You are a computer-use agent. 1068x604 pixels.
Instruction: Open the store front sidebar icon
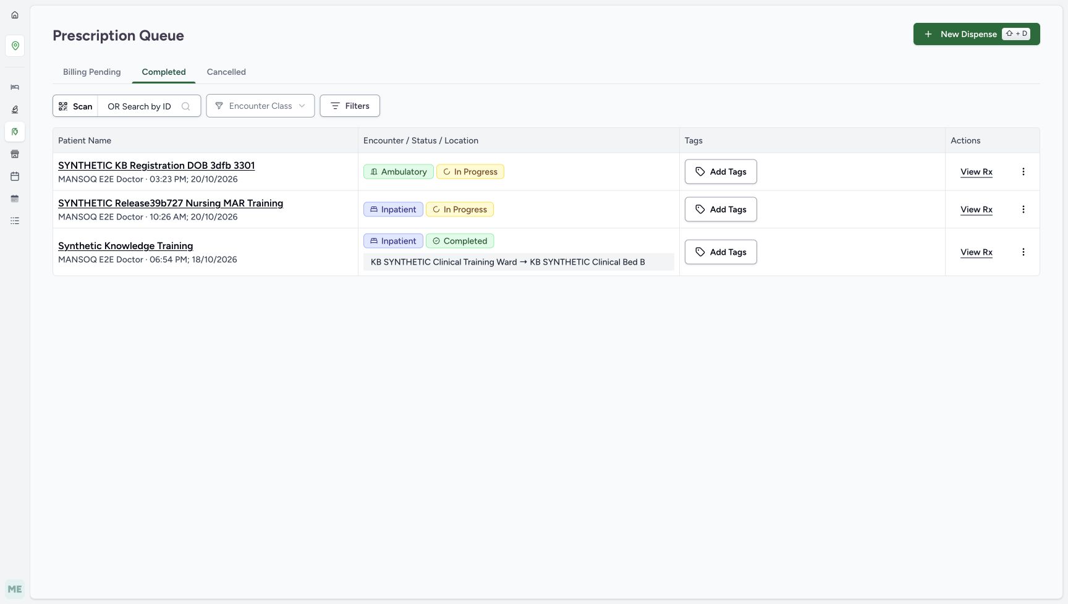[15, 154]
